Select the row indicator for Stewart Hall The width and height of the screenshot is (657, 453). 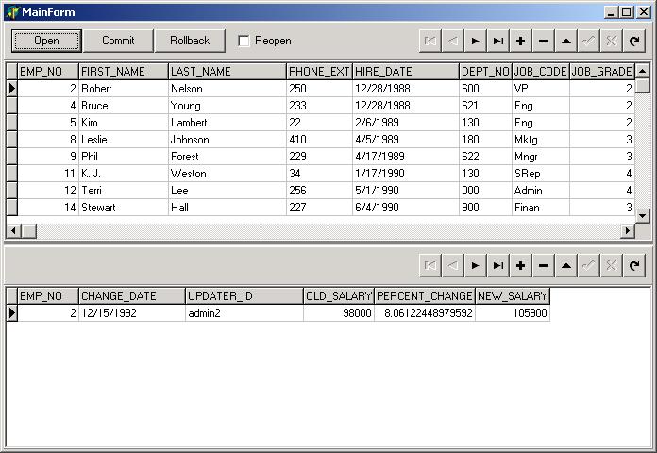tap(11, 208)
